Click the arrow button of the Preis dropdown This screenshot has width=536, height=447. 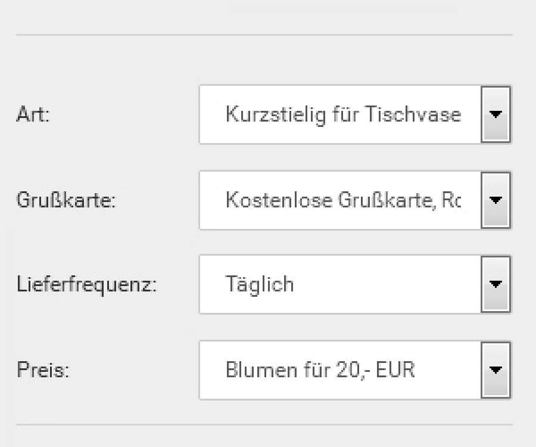click(496, 370)
